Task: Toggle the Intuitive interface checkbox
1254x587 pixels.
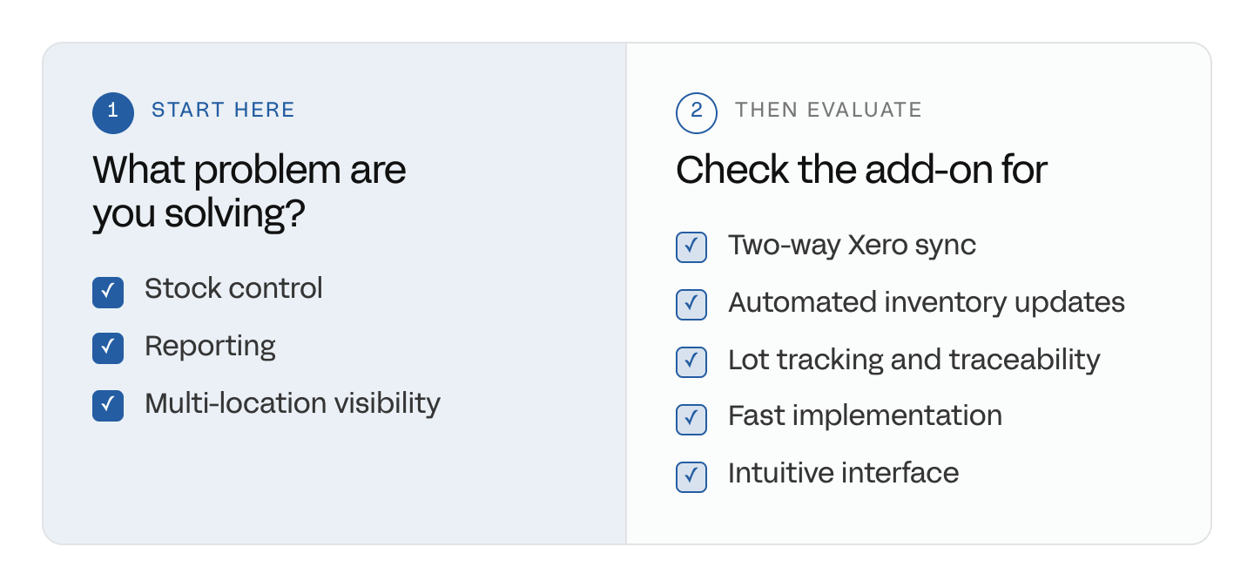Action: (x=691, y=476)
